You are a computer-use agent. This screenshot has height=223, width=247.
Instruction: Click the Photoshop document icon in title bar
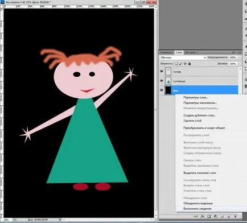(2, 2)
